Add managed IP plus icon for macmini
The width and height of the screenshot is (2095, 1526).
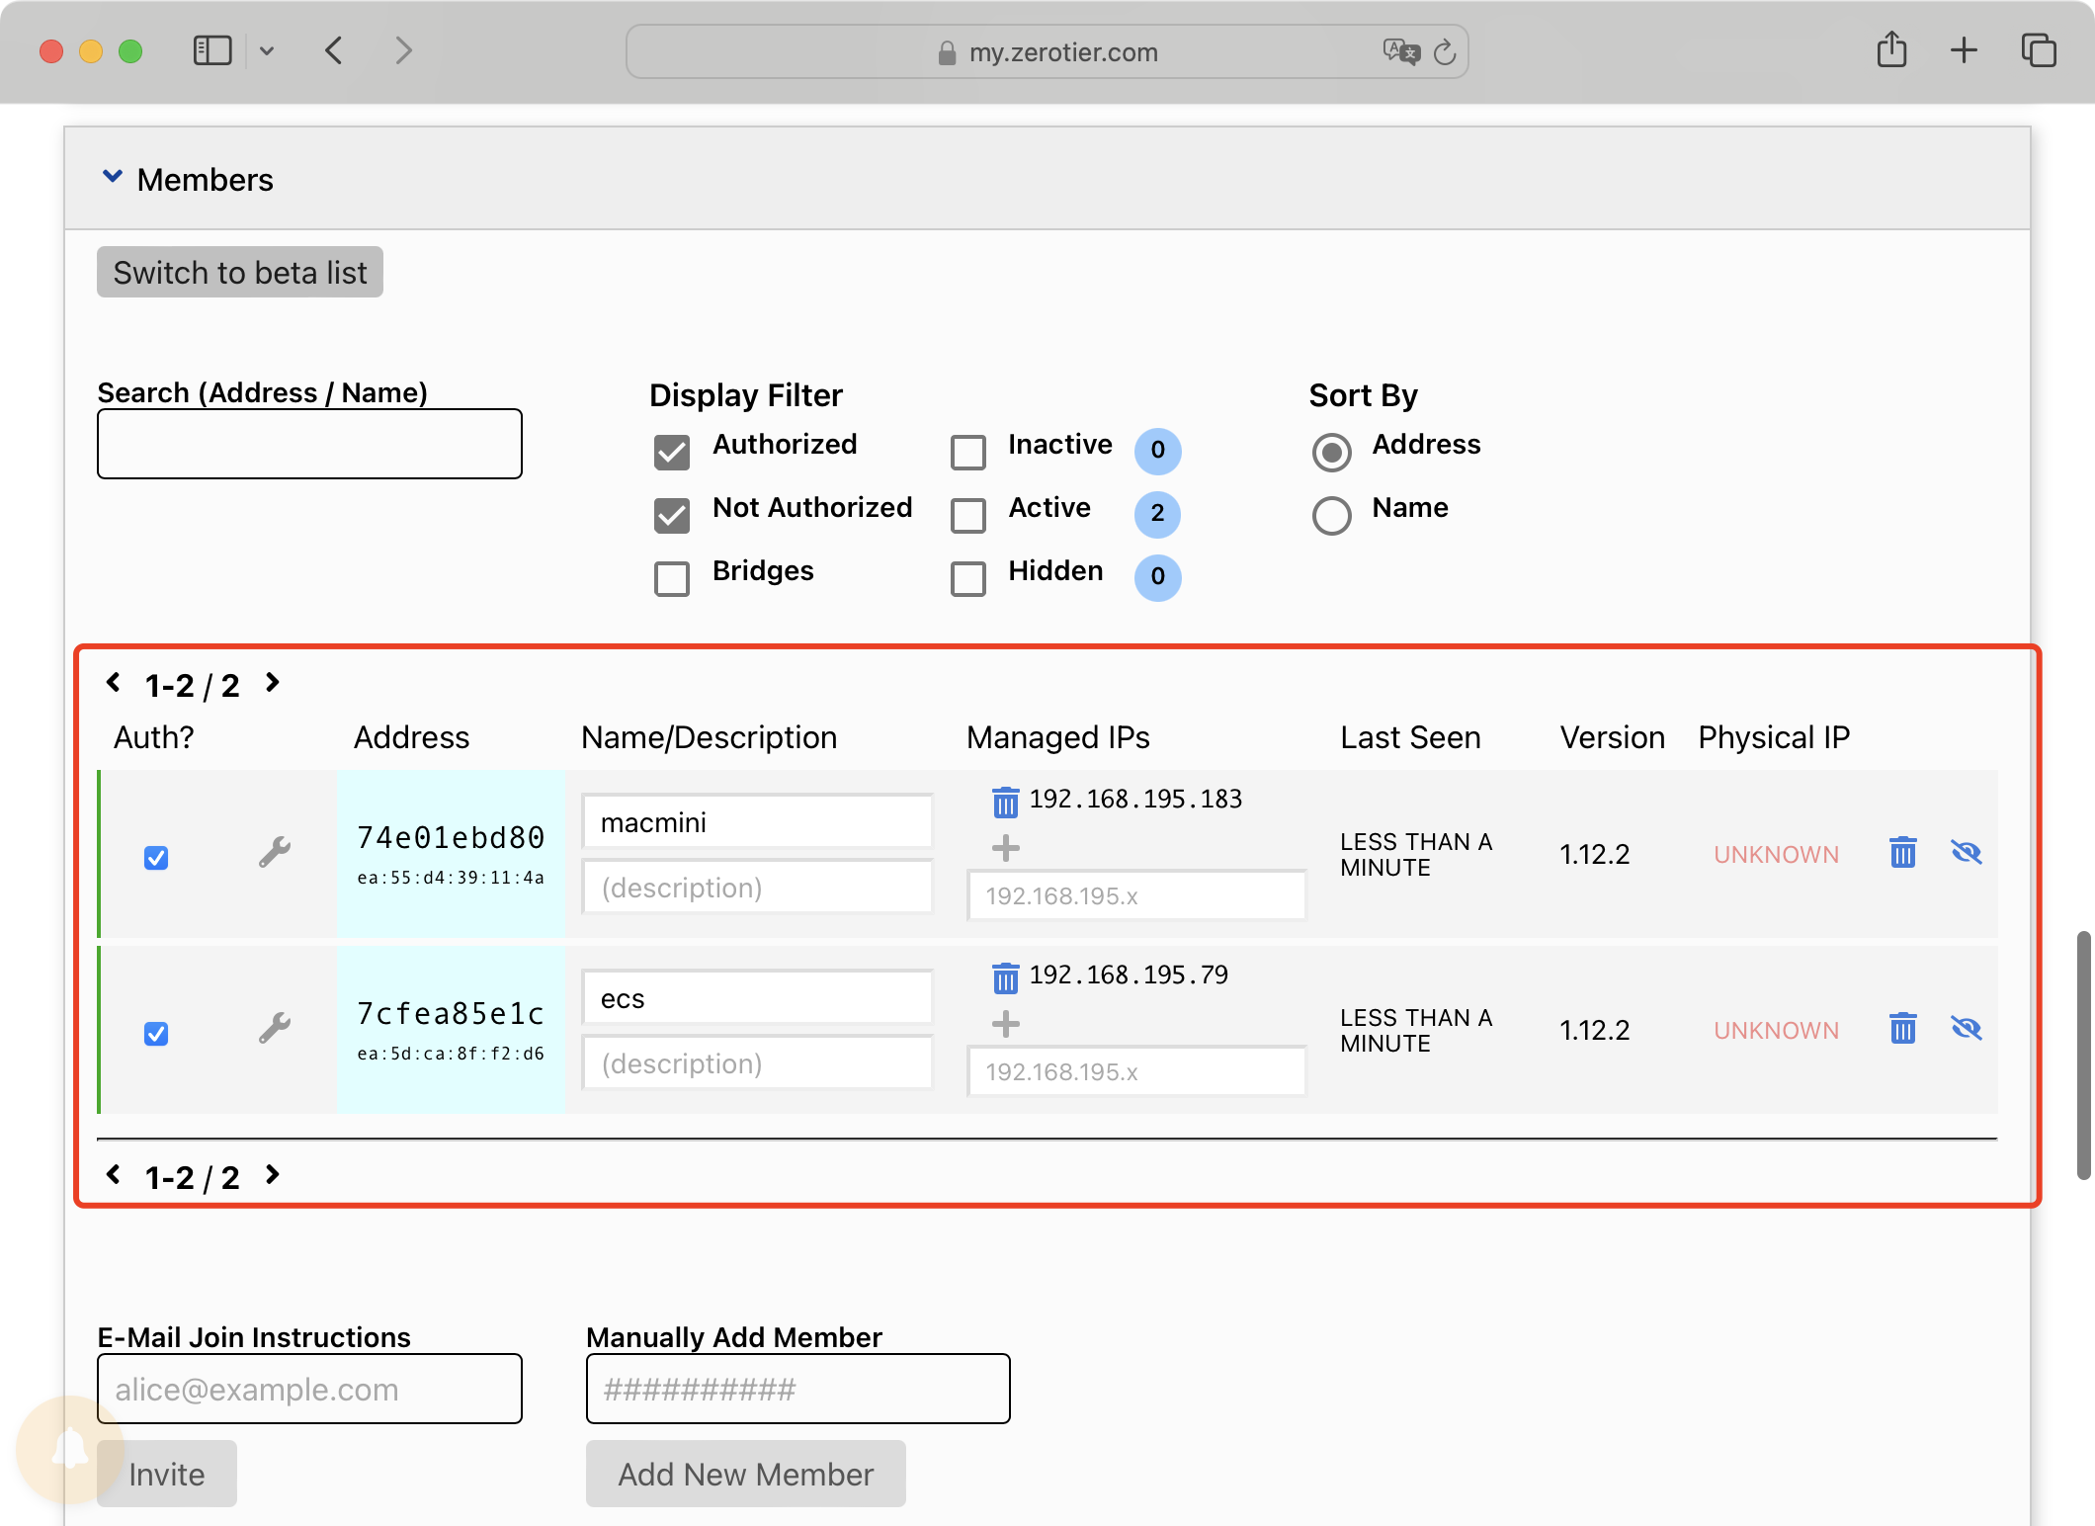click(1005, 848)
